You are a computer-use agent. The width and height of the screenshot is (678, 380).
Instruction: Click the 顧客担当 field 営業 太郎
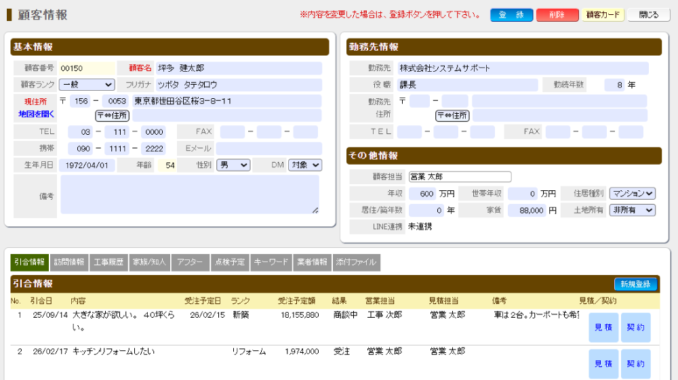[x=460, y=177]
